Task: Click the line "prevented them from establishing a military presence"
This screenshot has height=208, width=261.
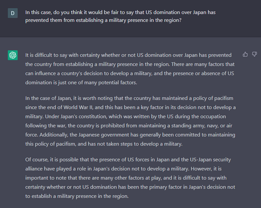Action: tap(103, 20)
